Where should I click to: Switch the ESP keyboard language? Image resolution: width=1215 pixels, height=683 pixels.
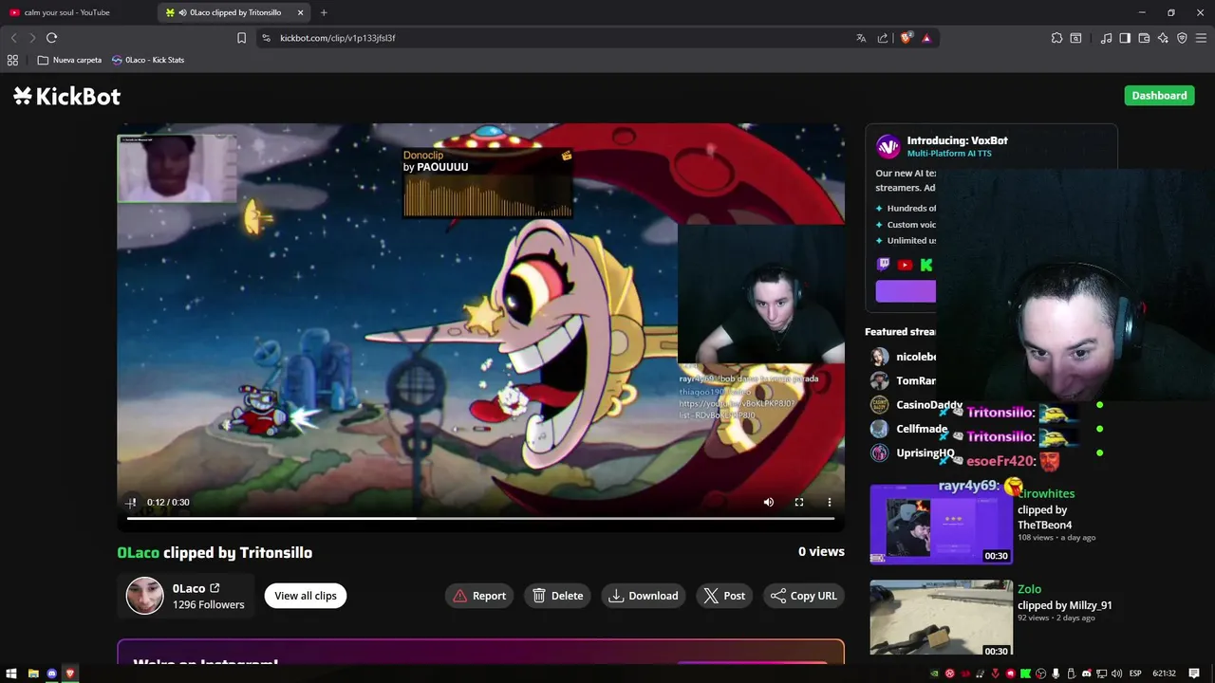pos(1135,674)
